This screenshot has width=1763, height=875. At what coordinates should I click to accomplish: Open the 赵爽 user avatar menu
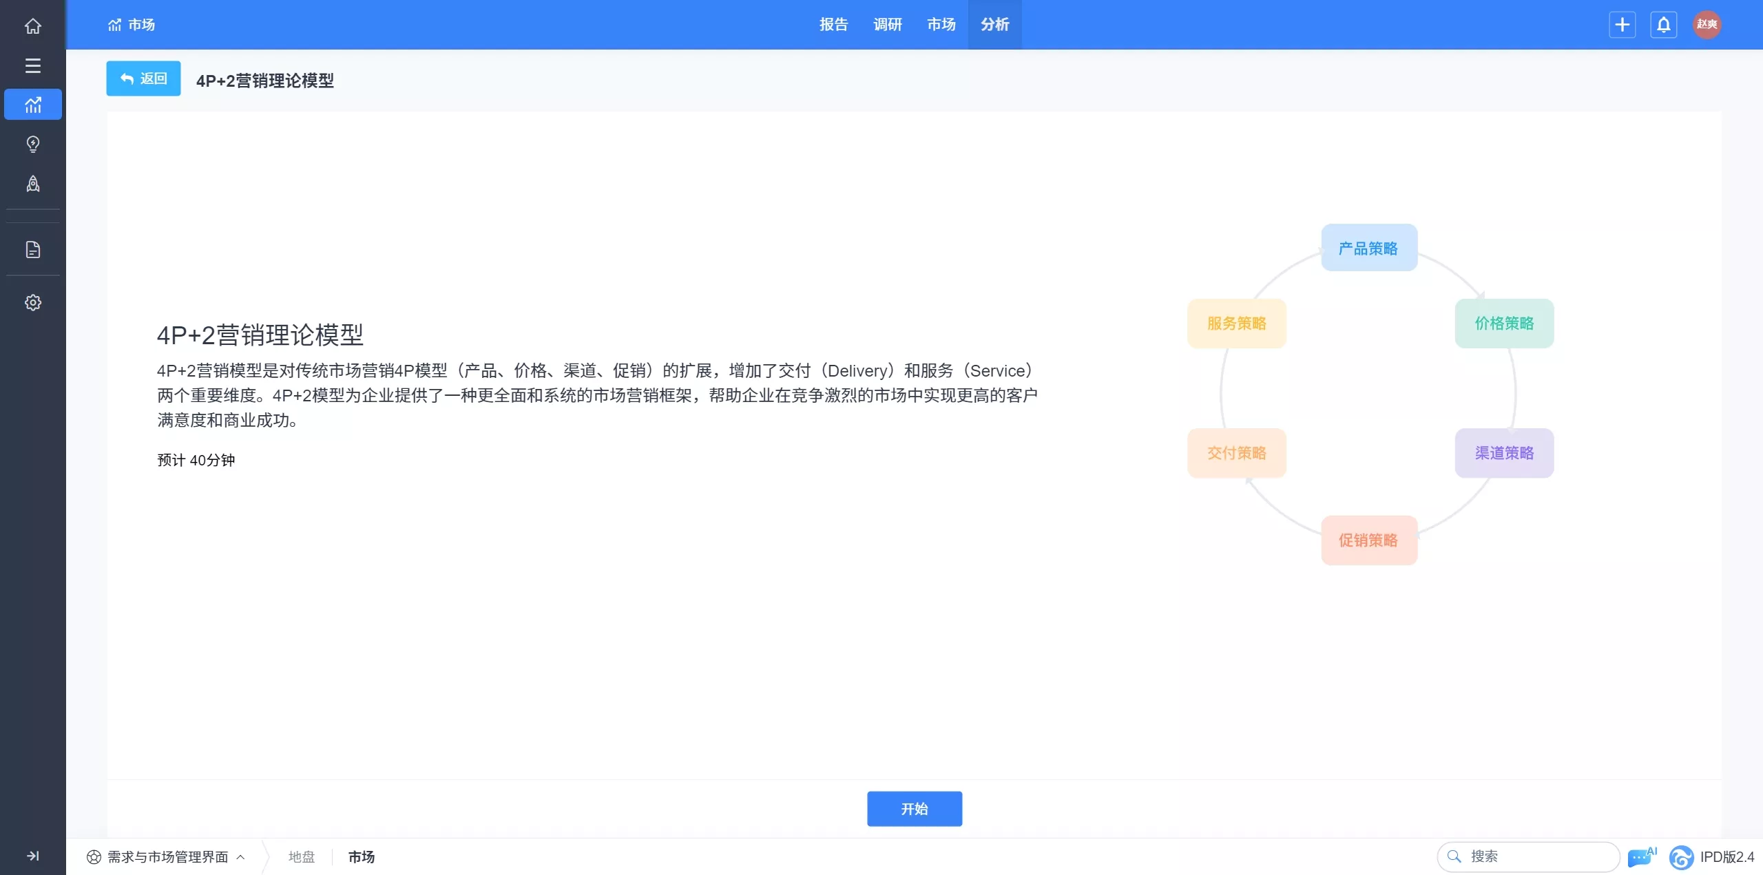point(1707,25)
